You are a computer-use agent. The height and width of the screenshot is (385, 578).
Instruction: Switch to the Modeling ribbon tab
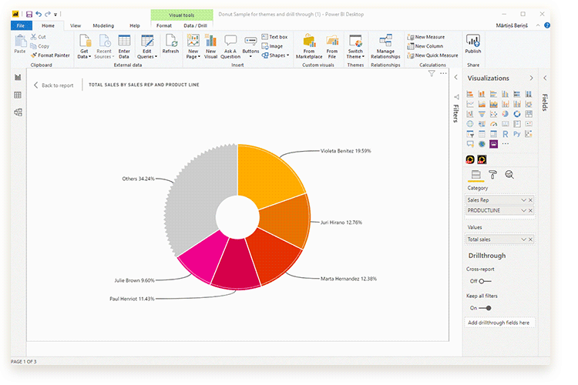pos(103,25)
